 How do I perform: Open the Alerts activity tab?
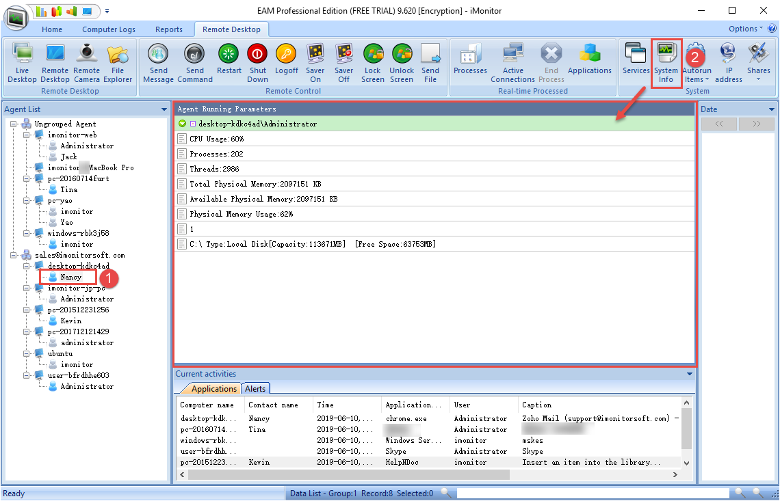(x=255, y=389)
